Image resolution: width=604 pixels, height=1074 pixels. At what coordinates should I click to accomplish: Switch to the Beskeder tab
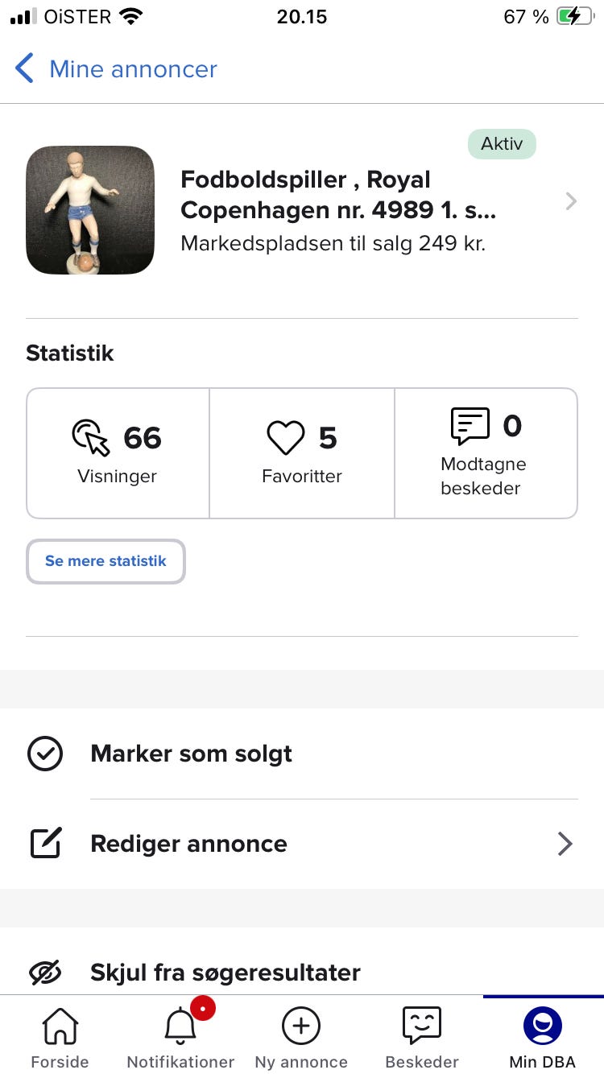click(422, 1039)
